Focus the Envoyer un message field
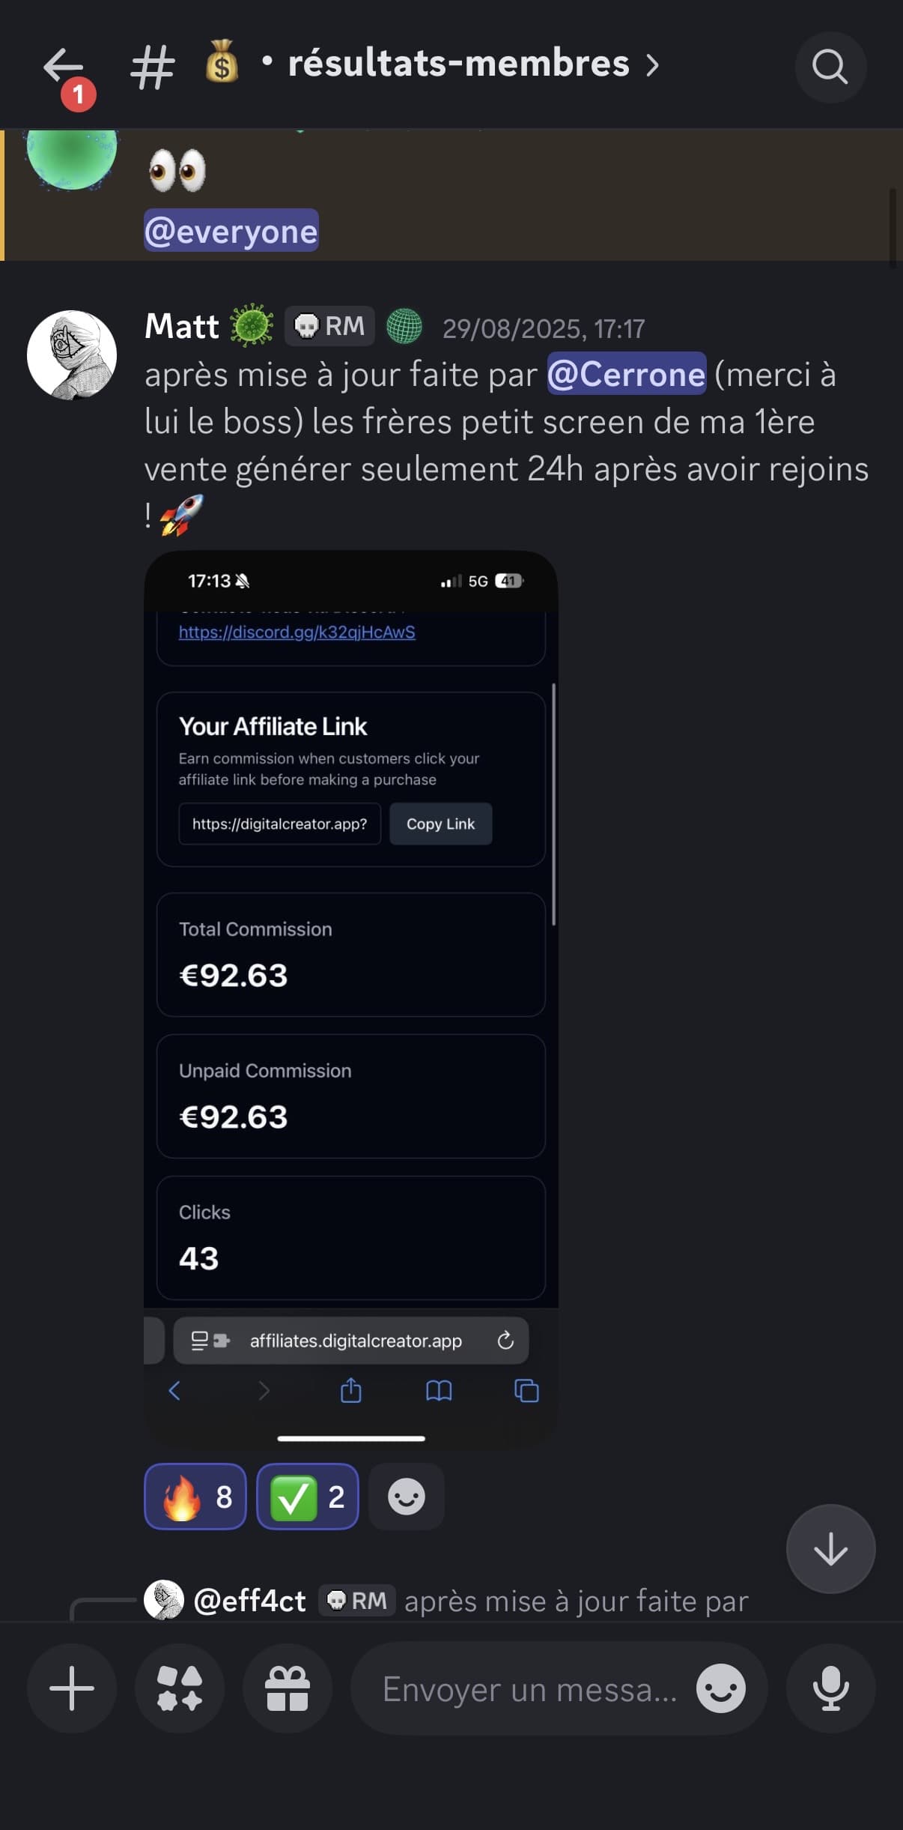 click(529, 1689)
